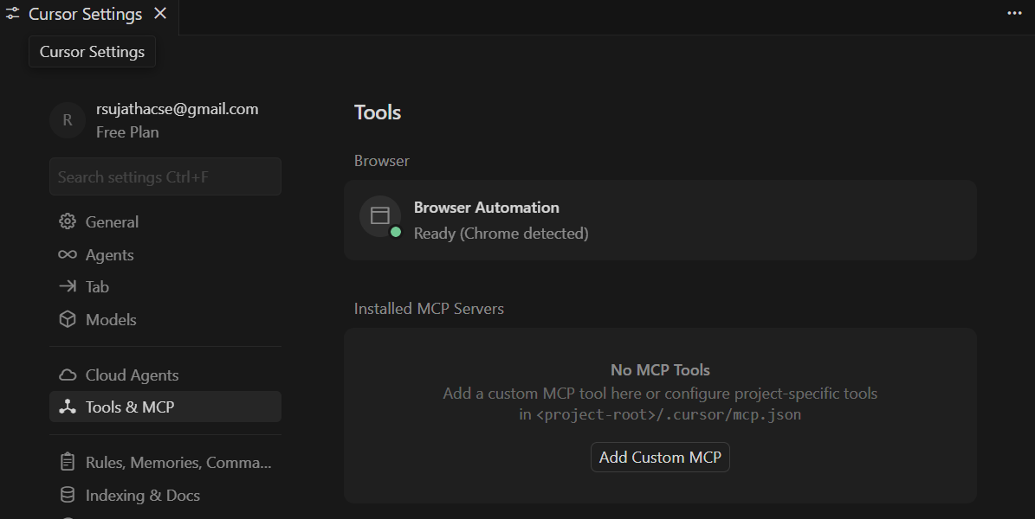
Task: Click the sliders icon on Cursor Settings tab
Action: point(13,13)
